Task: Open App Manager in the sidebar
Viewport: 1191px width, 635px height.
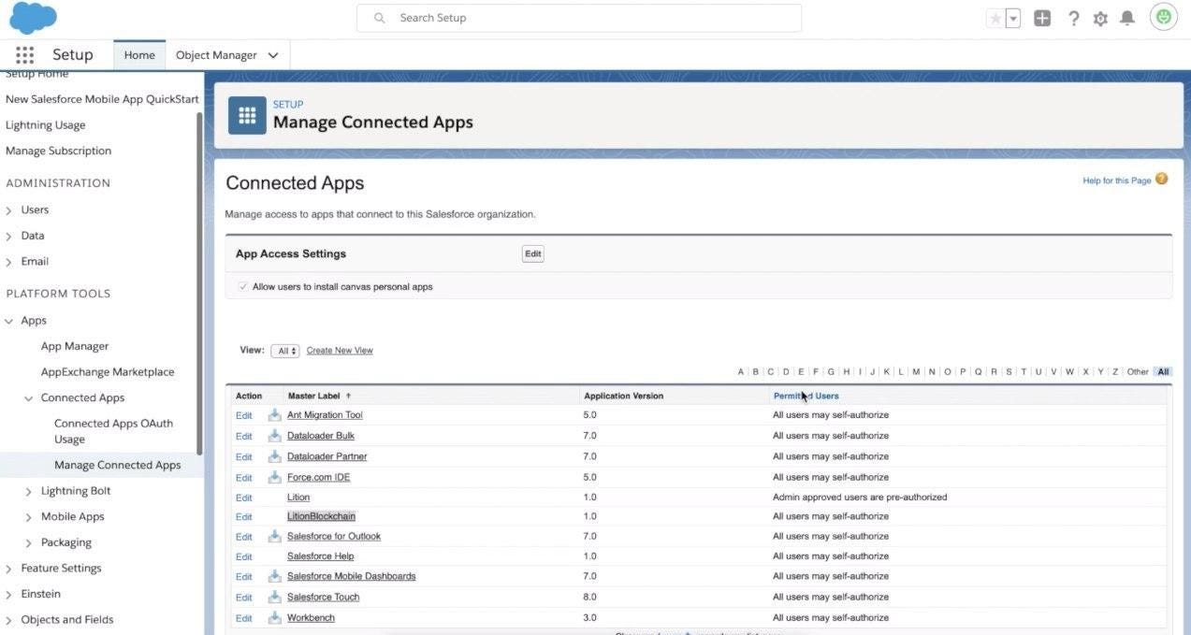Action: 75,346
